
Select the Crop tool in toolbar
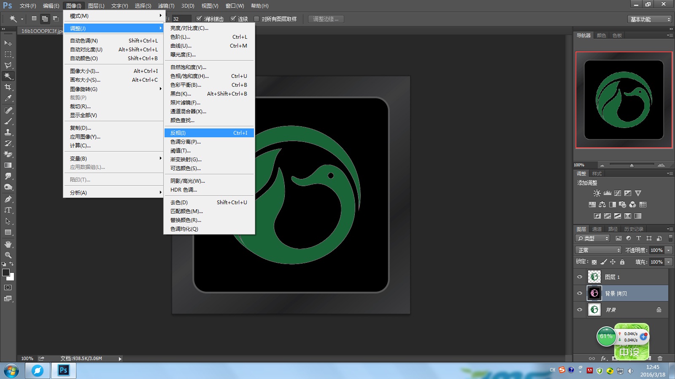click(x=8, y=87)
